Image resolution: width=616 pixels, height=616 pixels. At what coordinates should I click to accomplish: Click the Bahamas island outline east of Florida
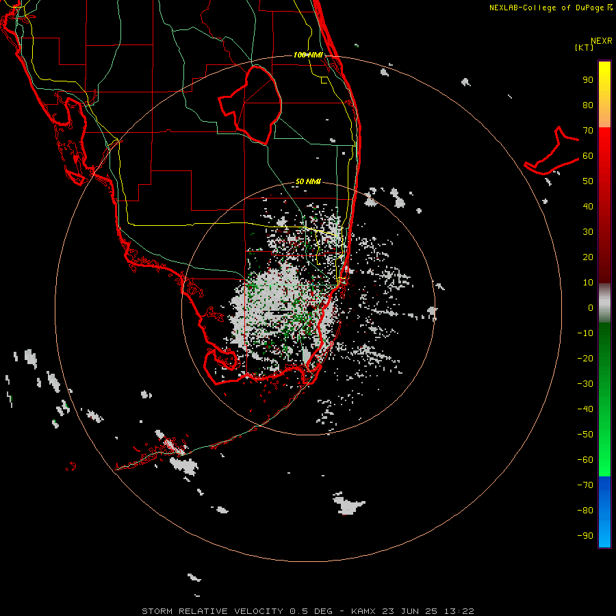click(x=552, y=151)
